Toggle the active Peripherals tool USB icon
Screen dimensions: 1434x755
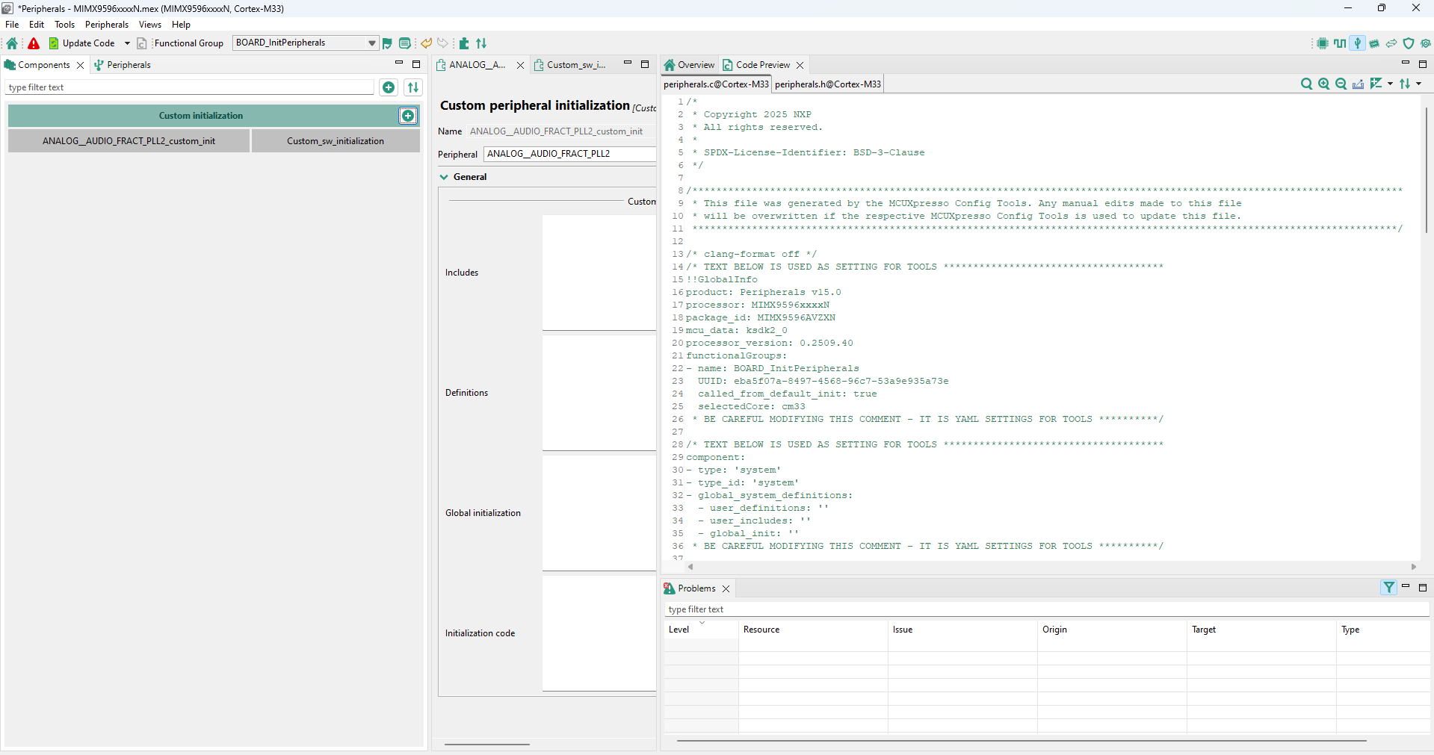tap(1358, 43)
